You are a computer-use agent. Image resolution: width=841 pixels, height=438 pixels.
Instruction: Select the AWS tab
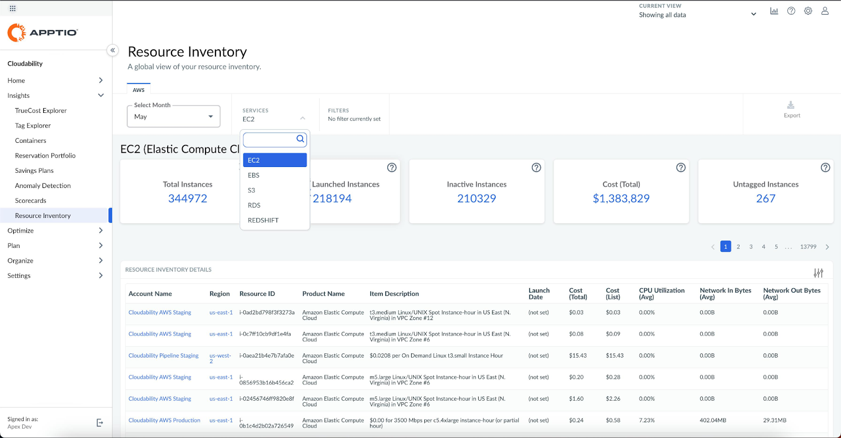tap(139, 90)
